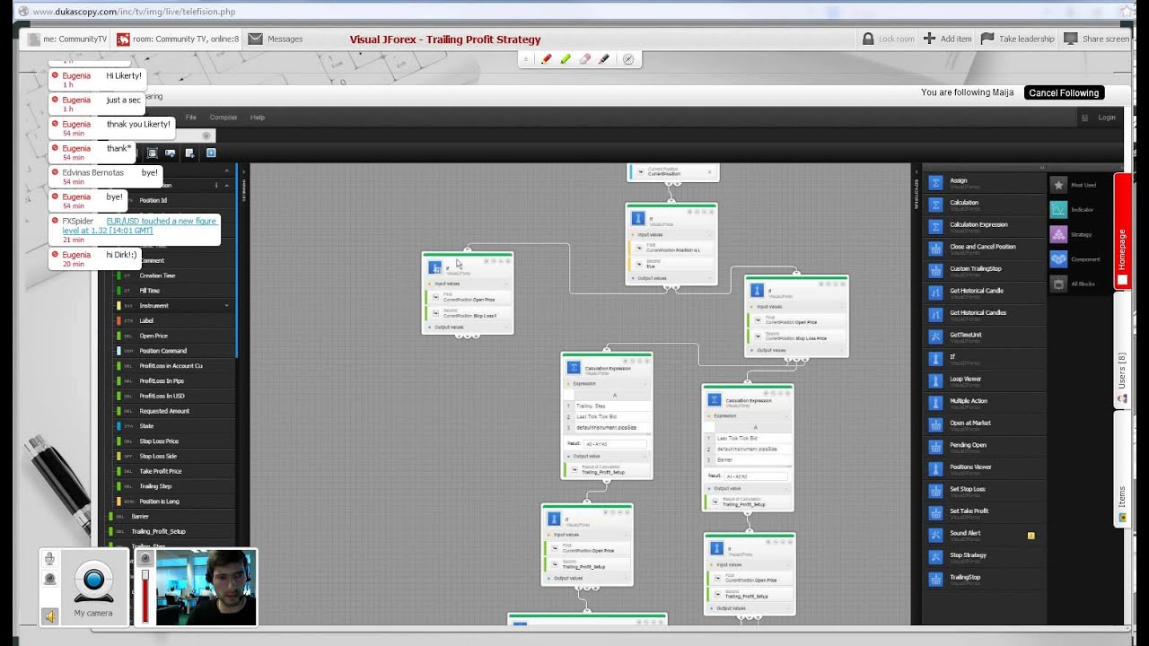
Task: Select the black pen drawing tool
Action: tap(604, 59)
